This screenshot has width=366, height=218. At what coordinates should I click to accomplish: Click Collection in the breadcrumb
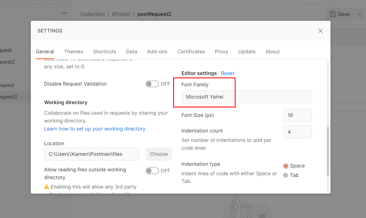(x=92, y=14)
